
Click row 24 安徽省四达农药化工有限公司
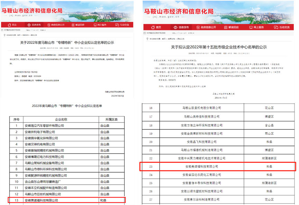pyautogui.click(x=218, y=175)
